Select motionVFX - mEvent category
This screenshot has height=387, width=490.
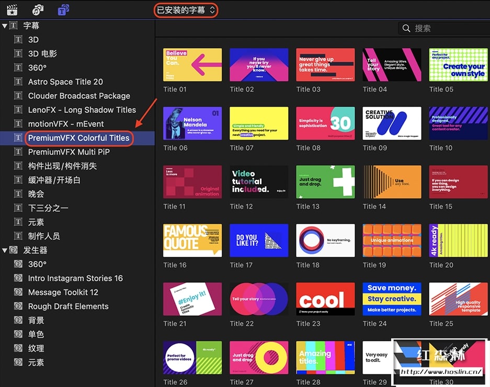(77, 124)
